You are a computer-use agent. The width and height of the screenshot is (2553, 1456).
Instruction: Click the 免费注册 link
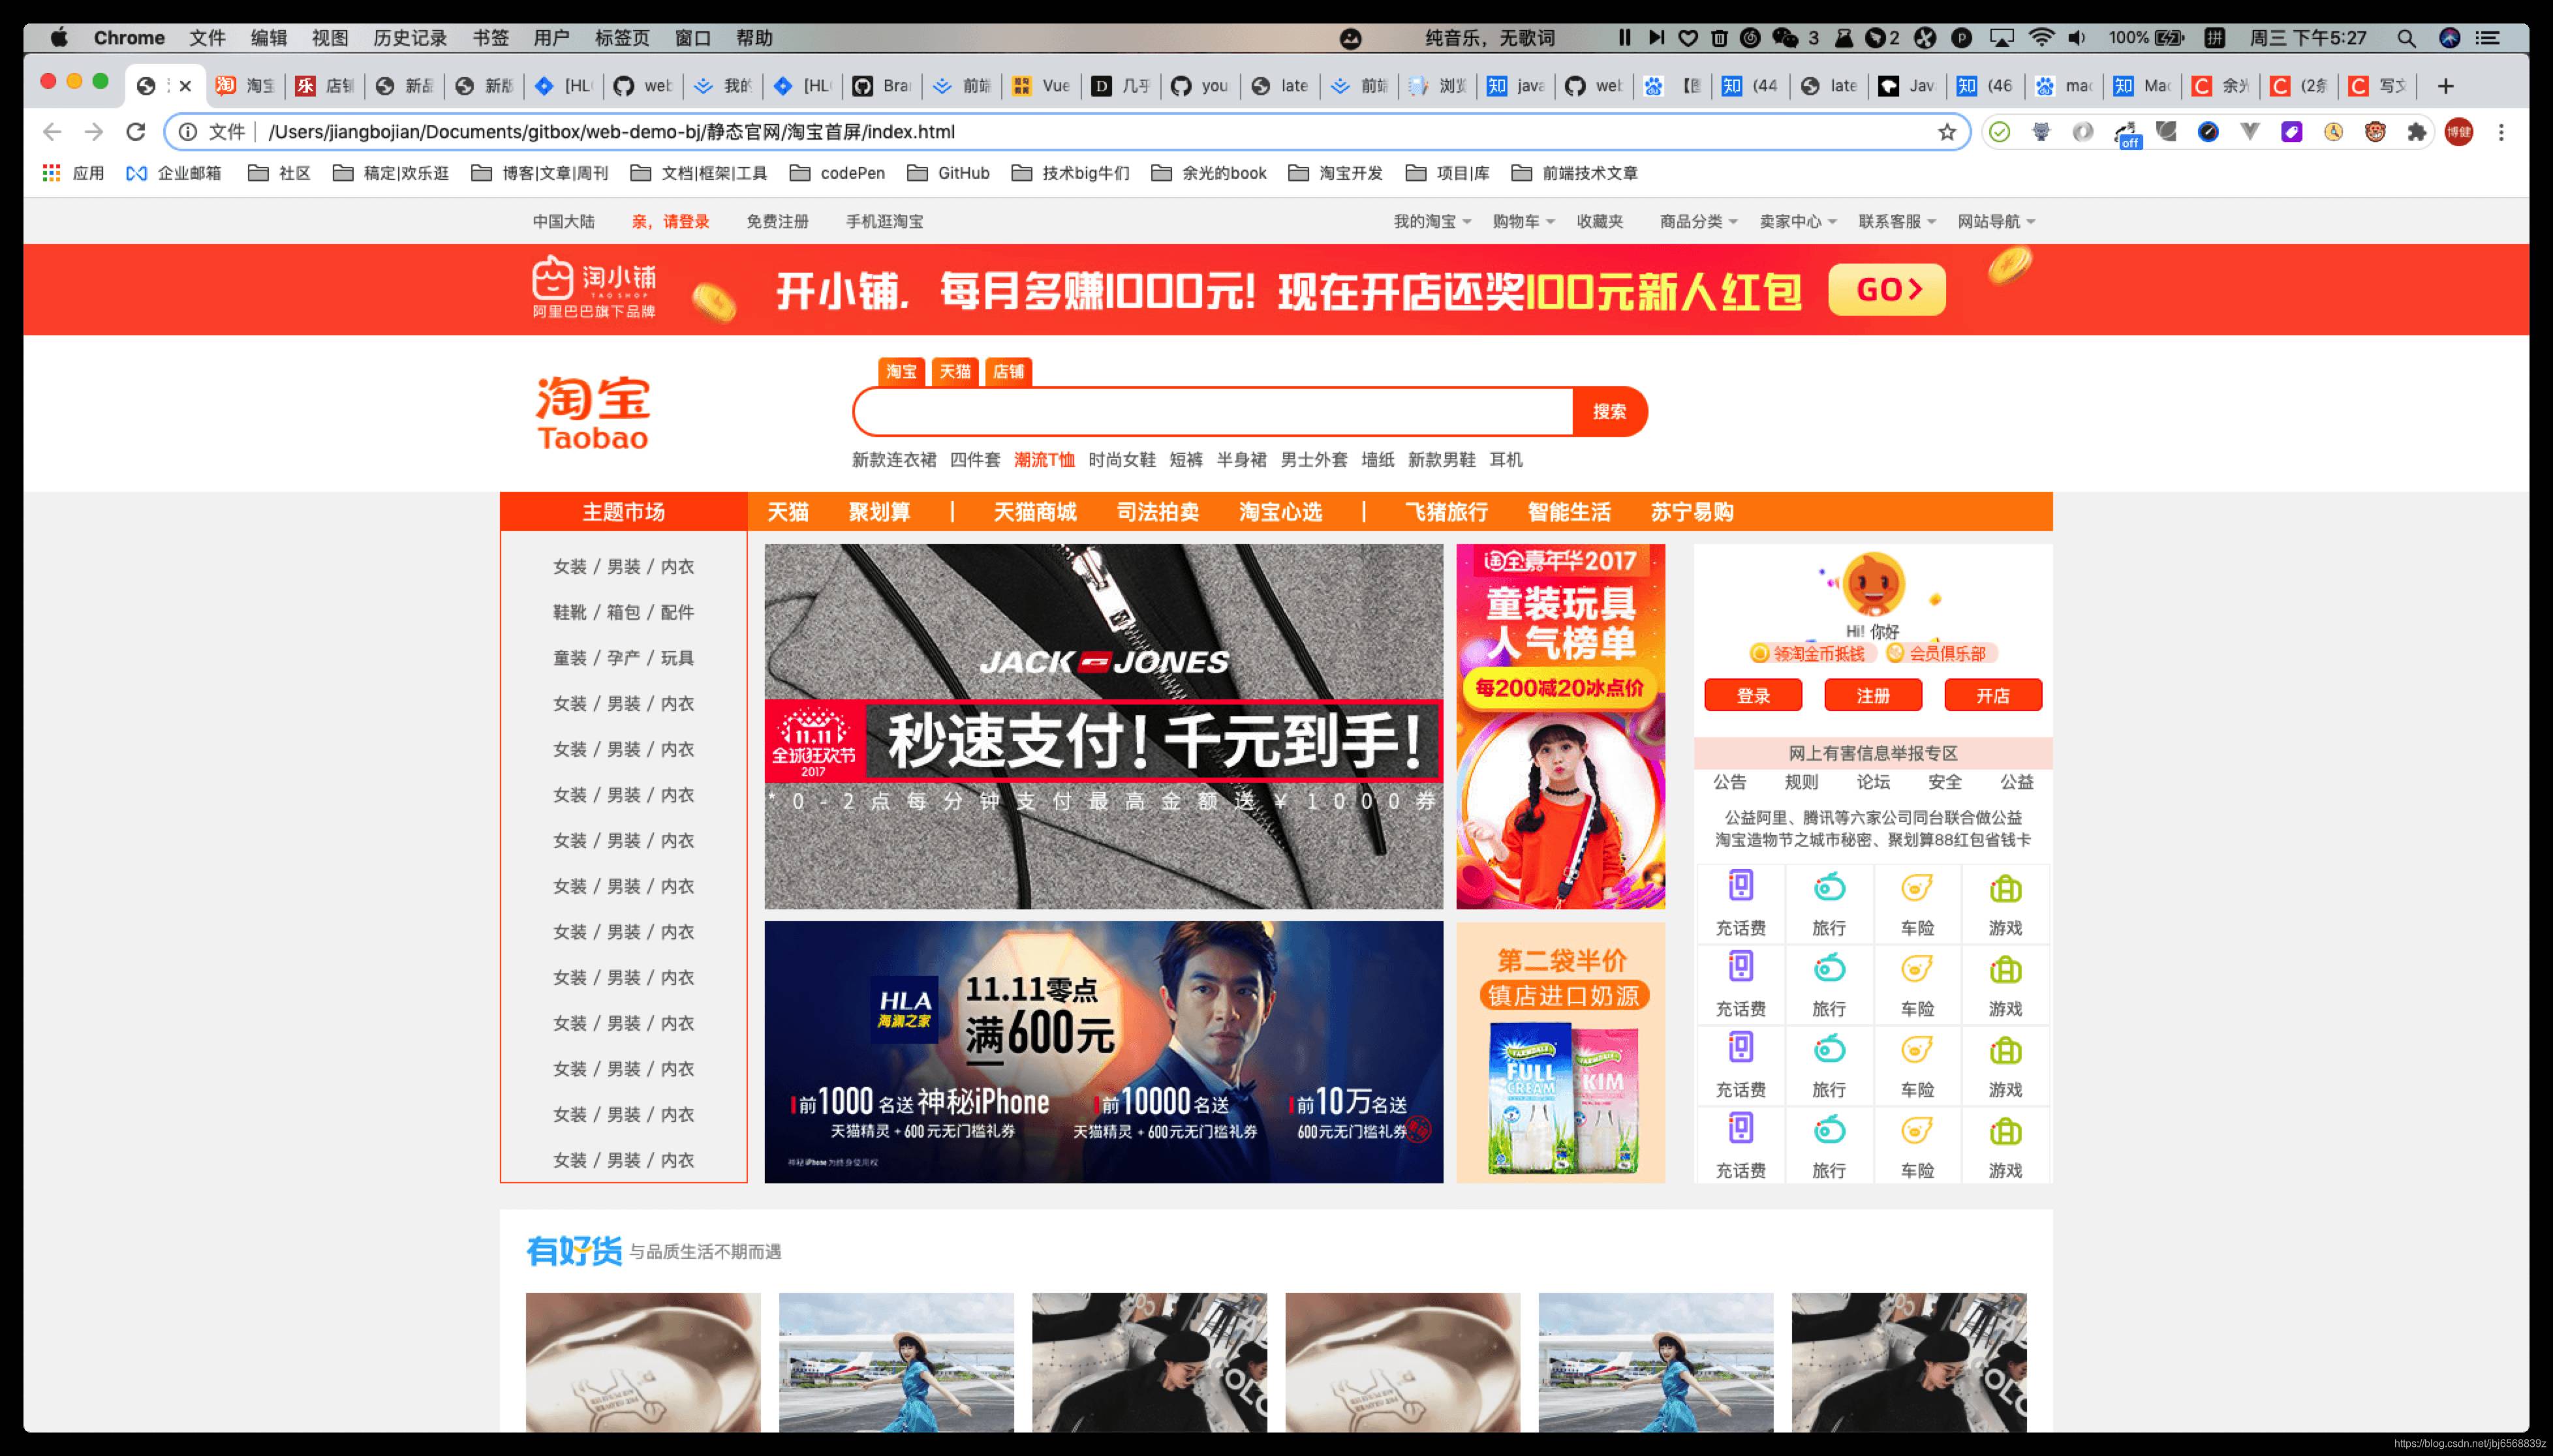[x=777, y=222]
